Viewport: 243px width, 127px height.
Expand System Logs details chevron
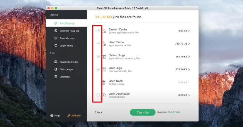pos(189,57)
